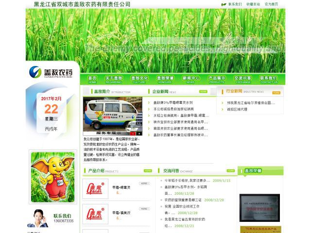Click 设为首页 link at top right
Viewport: 311px width, 233px height.
[x=271, y=4]
